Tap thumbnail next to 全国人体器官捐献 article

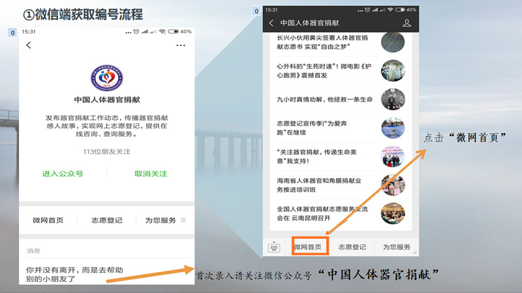point(393,213)
